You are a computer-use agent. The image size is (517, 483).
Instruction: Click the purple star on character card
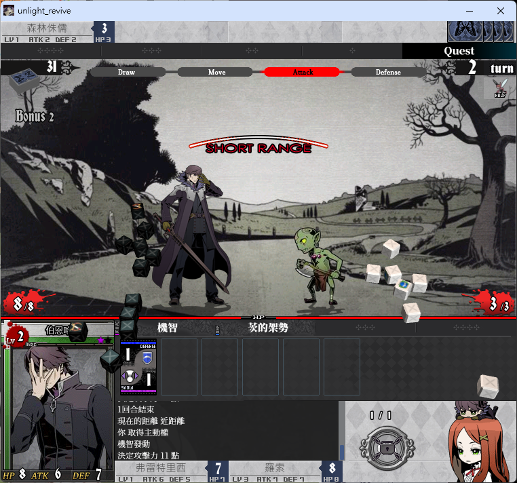[100, 340]
